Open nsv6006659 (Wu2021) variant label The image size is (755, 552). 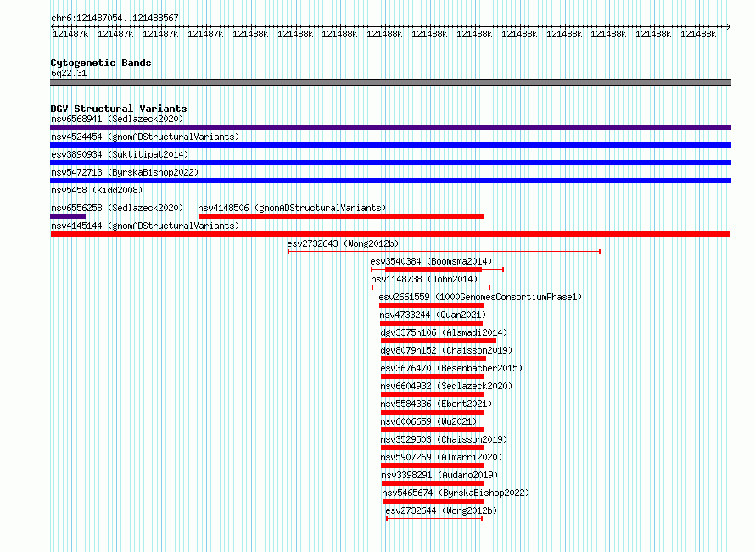point(428,421)
